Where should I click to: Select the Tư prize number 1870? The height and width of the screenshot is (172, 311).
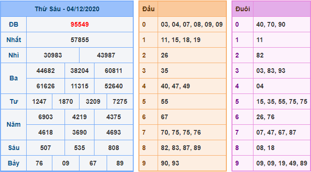pyautogui.click(x=65, y=101)
